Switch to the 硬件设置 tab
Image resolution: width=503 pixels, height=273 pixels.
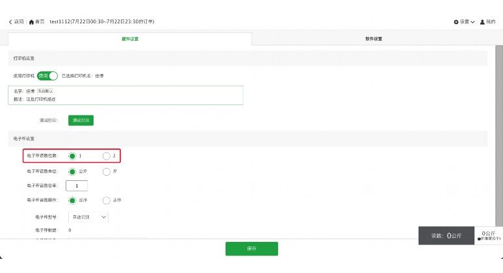(130, 39)
